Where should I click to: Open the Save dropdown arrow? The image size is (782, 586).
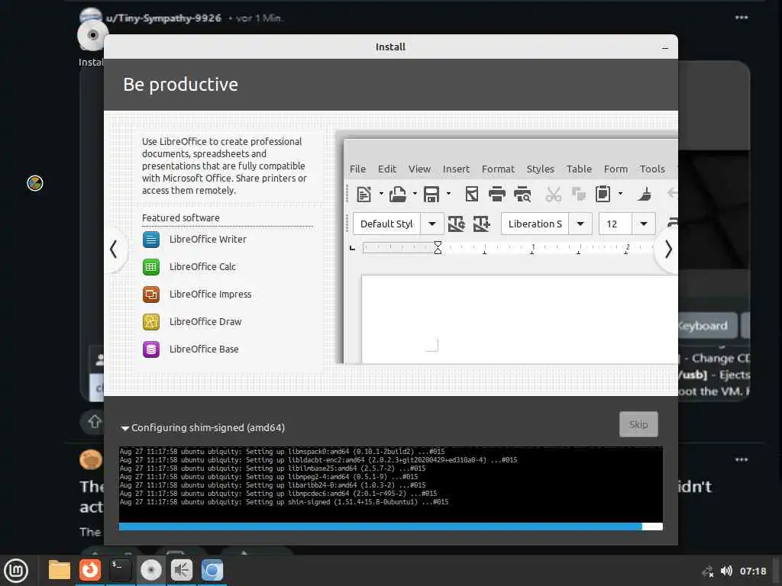[x=448, y=194]
